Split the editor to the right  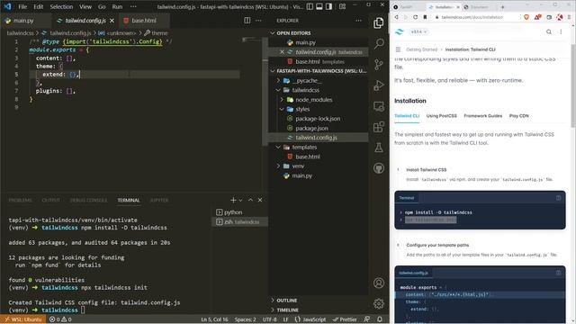coord(247,21)
